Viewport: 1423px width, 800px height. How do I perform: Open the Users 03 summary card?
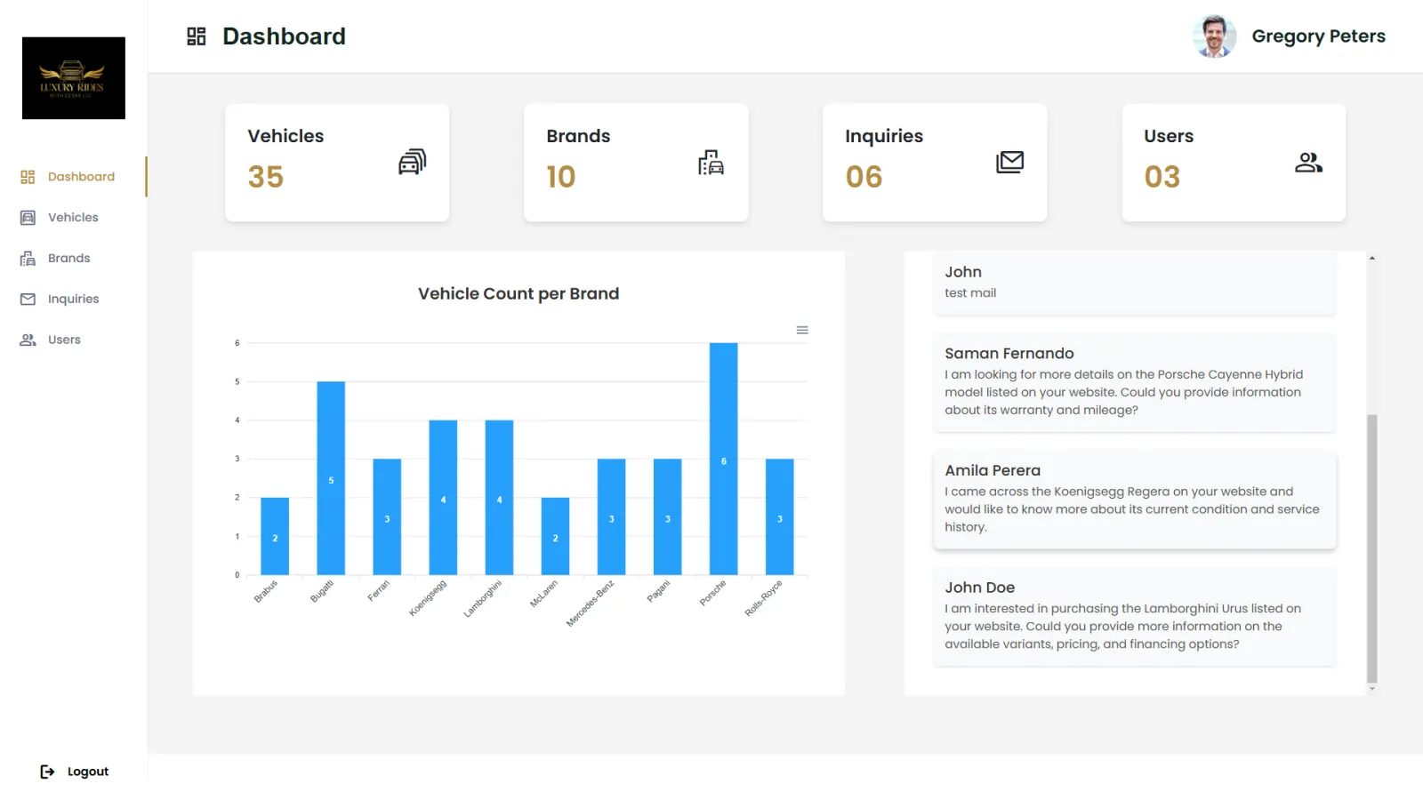click(x=1234, y=163)
